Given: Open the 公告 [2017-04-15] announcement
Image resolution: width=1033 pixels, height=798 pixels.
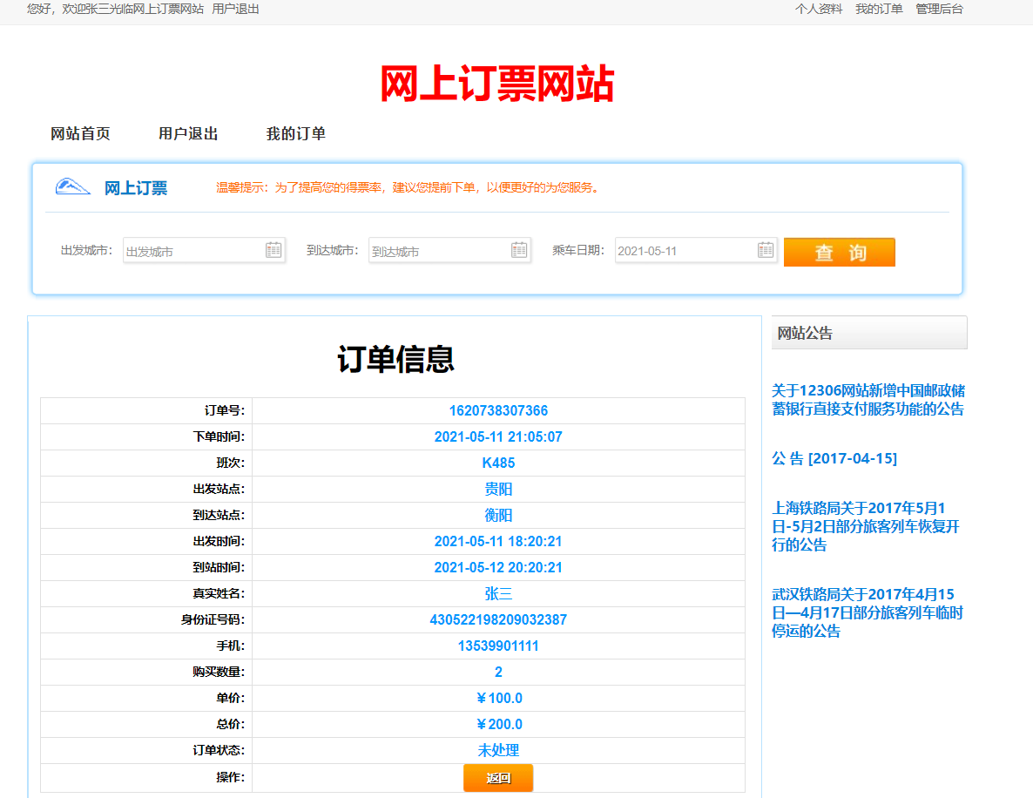Looking at the screenshot, I should pos(834,458).
